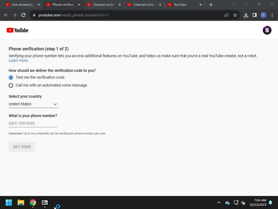
Task: Click the muted volume tray icon
Action: [x=243, y=202]
